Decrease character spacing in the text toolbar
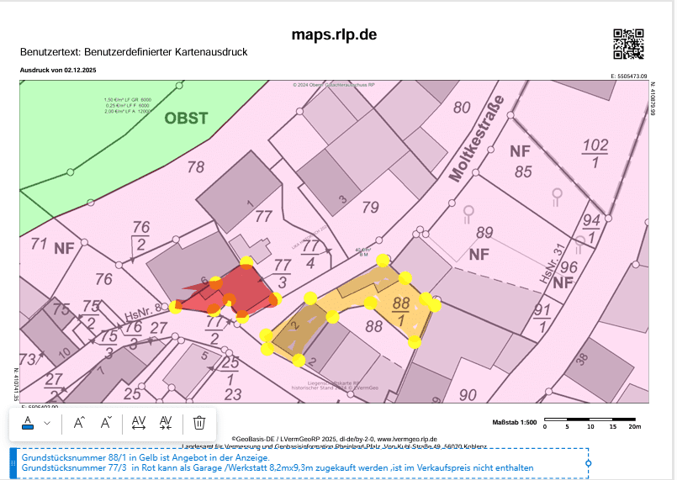This screenshot has width=677, height=480. click(x=167, y=422)
